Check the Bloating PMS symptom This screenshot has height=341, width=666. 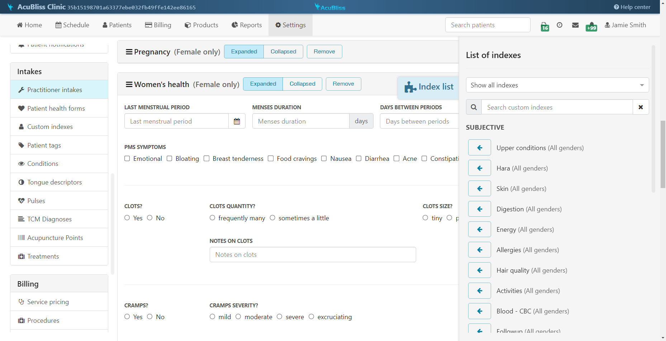pyautogui.click(x=170, y=158)
